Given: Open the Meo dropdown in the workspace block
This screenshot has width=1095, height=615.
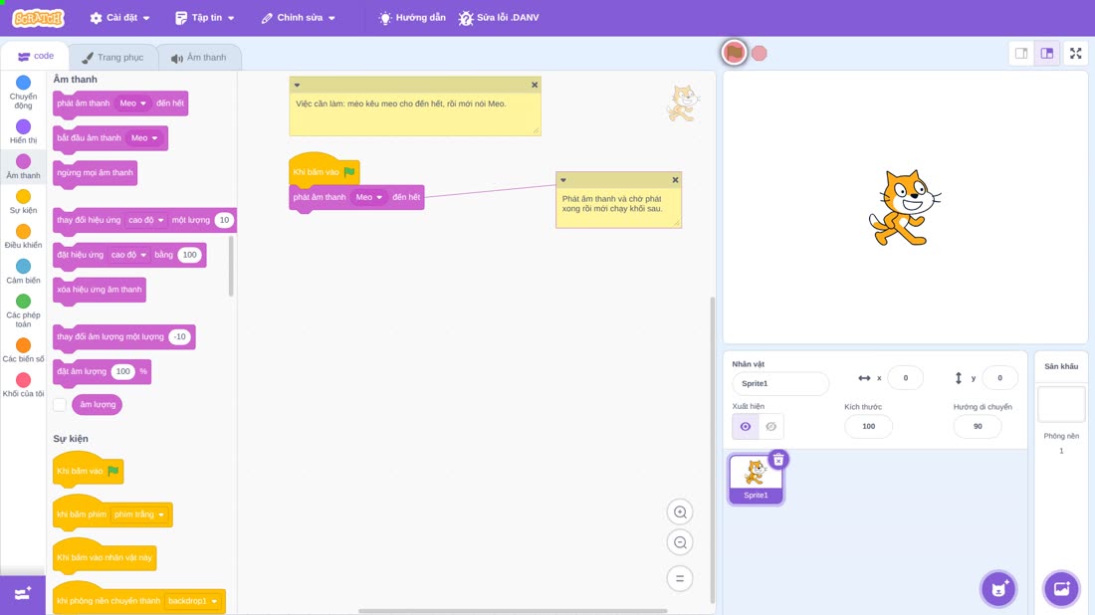Looking at the screenshot, I should pos(368,198).
